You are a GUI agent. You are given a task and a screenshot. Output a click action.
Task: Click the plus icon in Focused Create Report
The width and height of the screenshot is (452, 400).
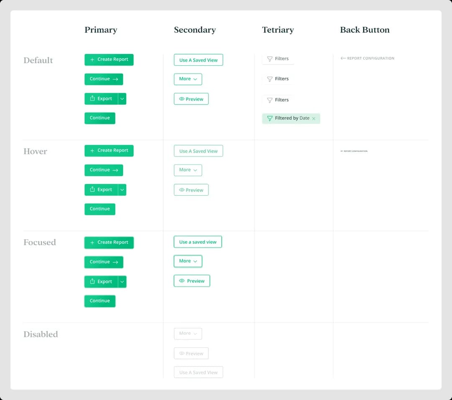[92, 242]
